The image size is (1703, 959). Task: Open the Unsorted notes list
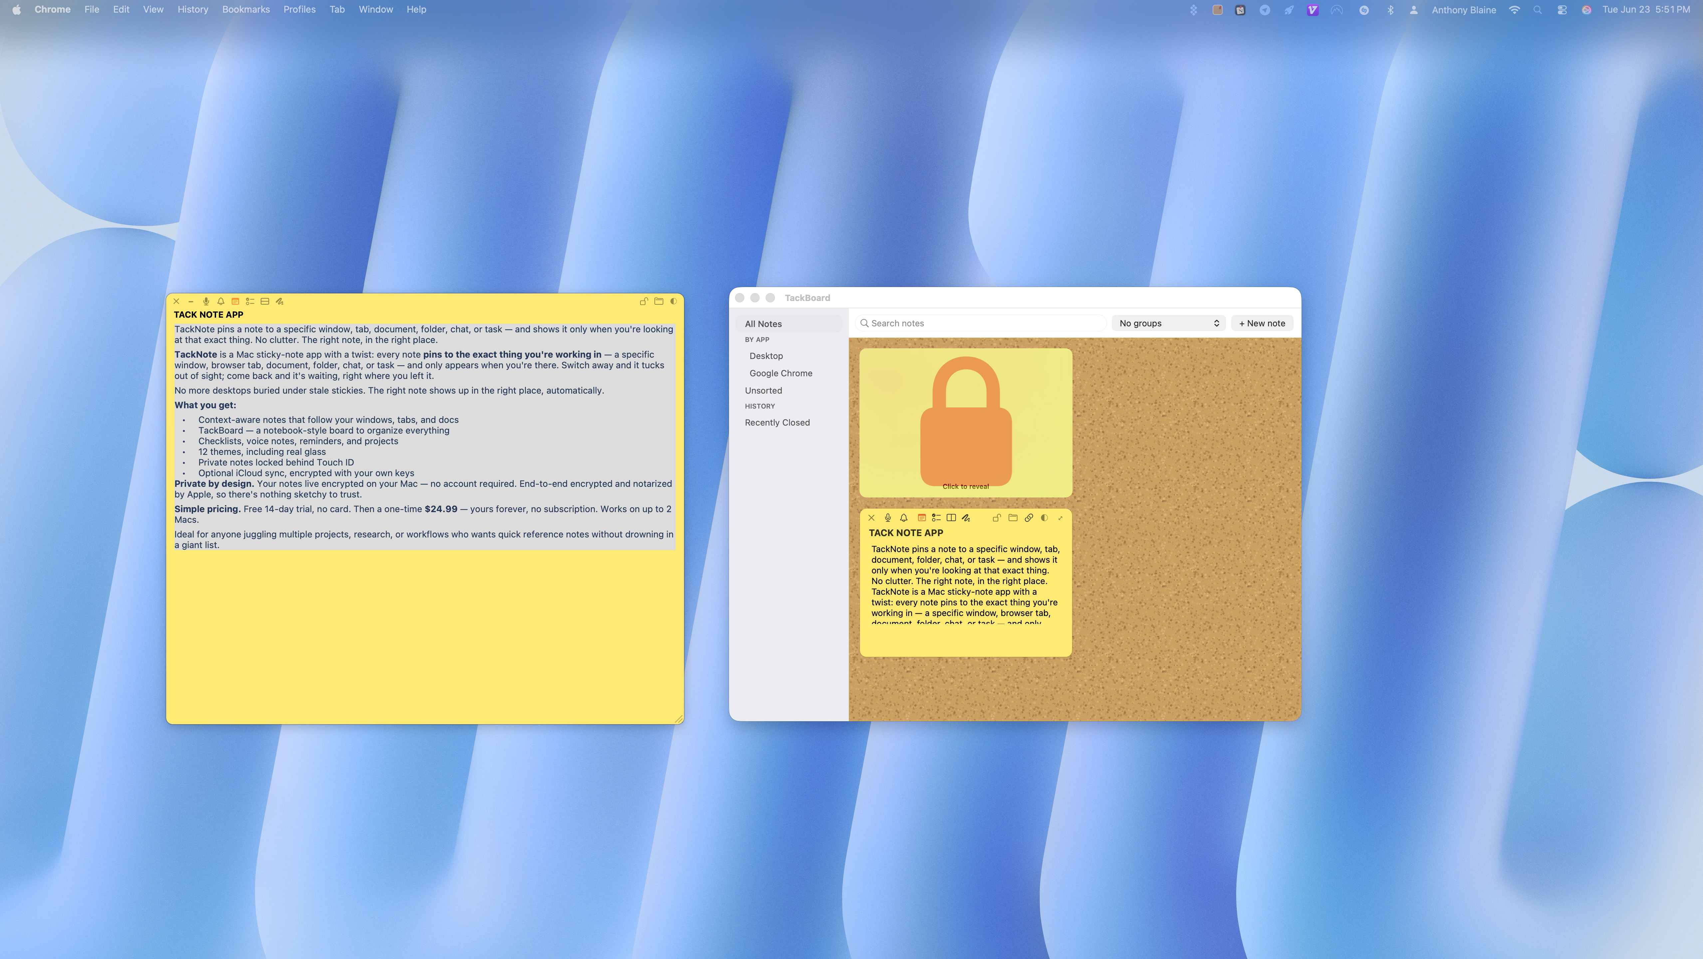tap(764, 391)
